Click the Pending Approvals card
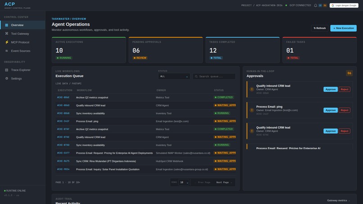This screenshot has width=363, height=204. point(166,50)
